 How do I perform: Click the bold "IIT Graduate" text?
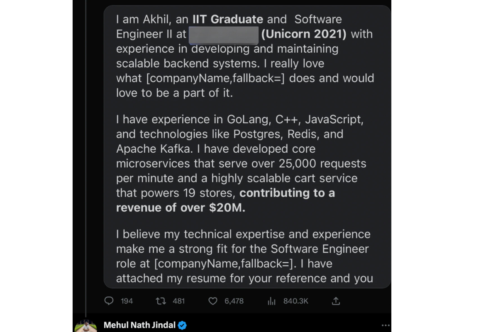(227, 19)
